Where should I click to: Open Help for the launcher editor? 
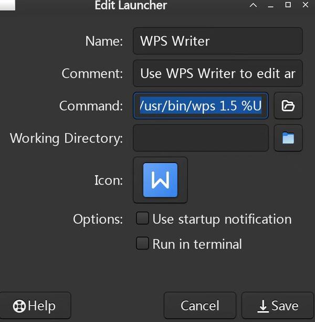pos(35,306)
